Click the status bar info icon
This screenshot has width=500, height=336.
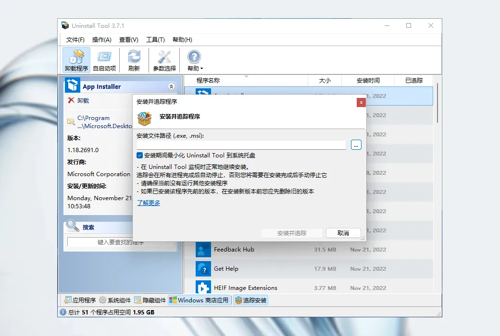[63, 312]
